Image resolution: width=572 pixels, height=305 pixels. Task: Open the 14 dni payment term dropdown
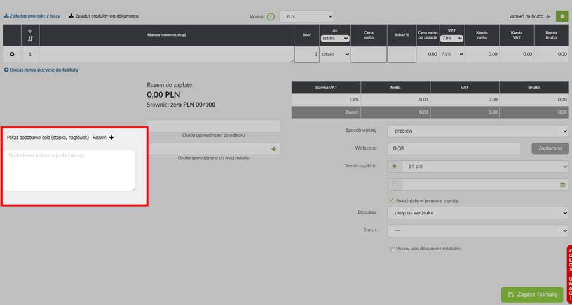[x=485, y=167]
